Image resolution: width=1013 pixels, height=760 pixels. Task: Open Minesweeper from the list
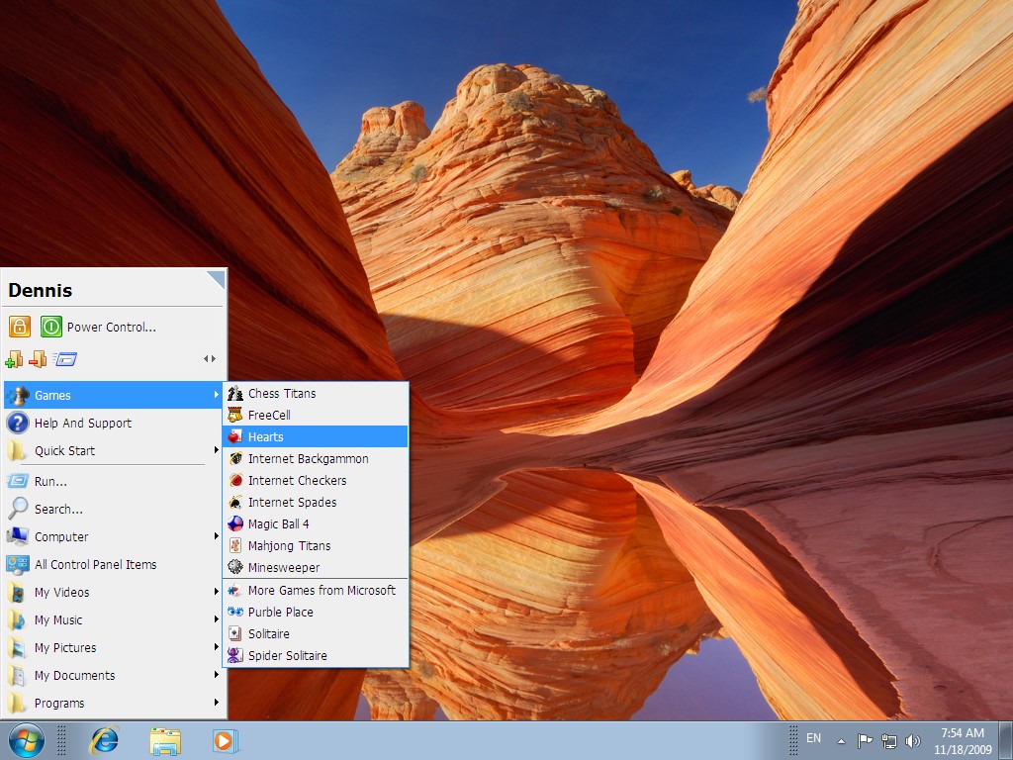click(316, 567)
